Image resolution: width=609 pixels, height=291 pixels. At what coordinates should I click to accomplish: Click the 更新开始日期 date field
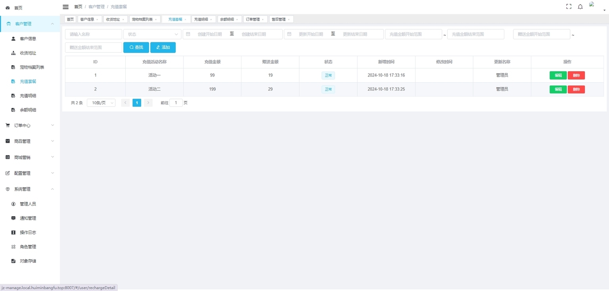[311, 34]
